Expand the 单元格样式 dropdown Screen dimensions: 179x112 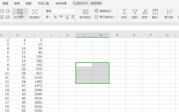click(115, 17)
